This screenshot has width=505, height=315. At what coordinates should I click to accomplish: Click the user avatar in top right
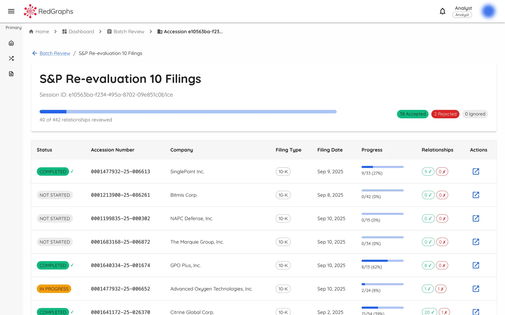point(488,11)
